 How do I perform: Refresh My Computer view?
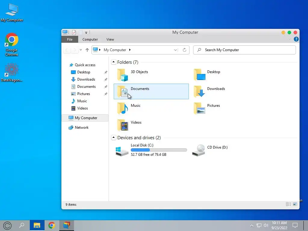pyautogui.click(x=184, y=50)
